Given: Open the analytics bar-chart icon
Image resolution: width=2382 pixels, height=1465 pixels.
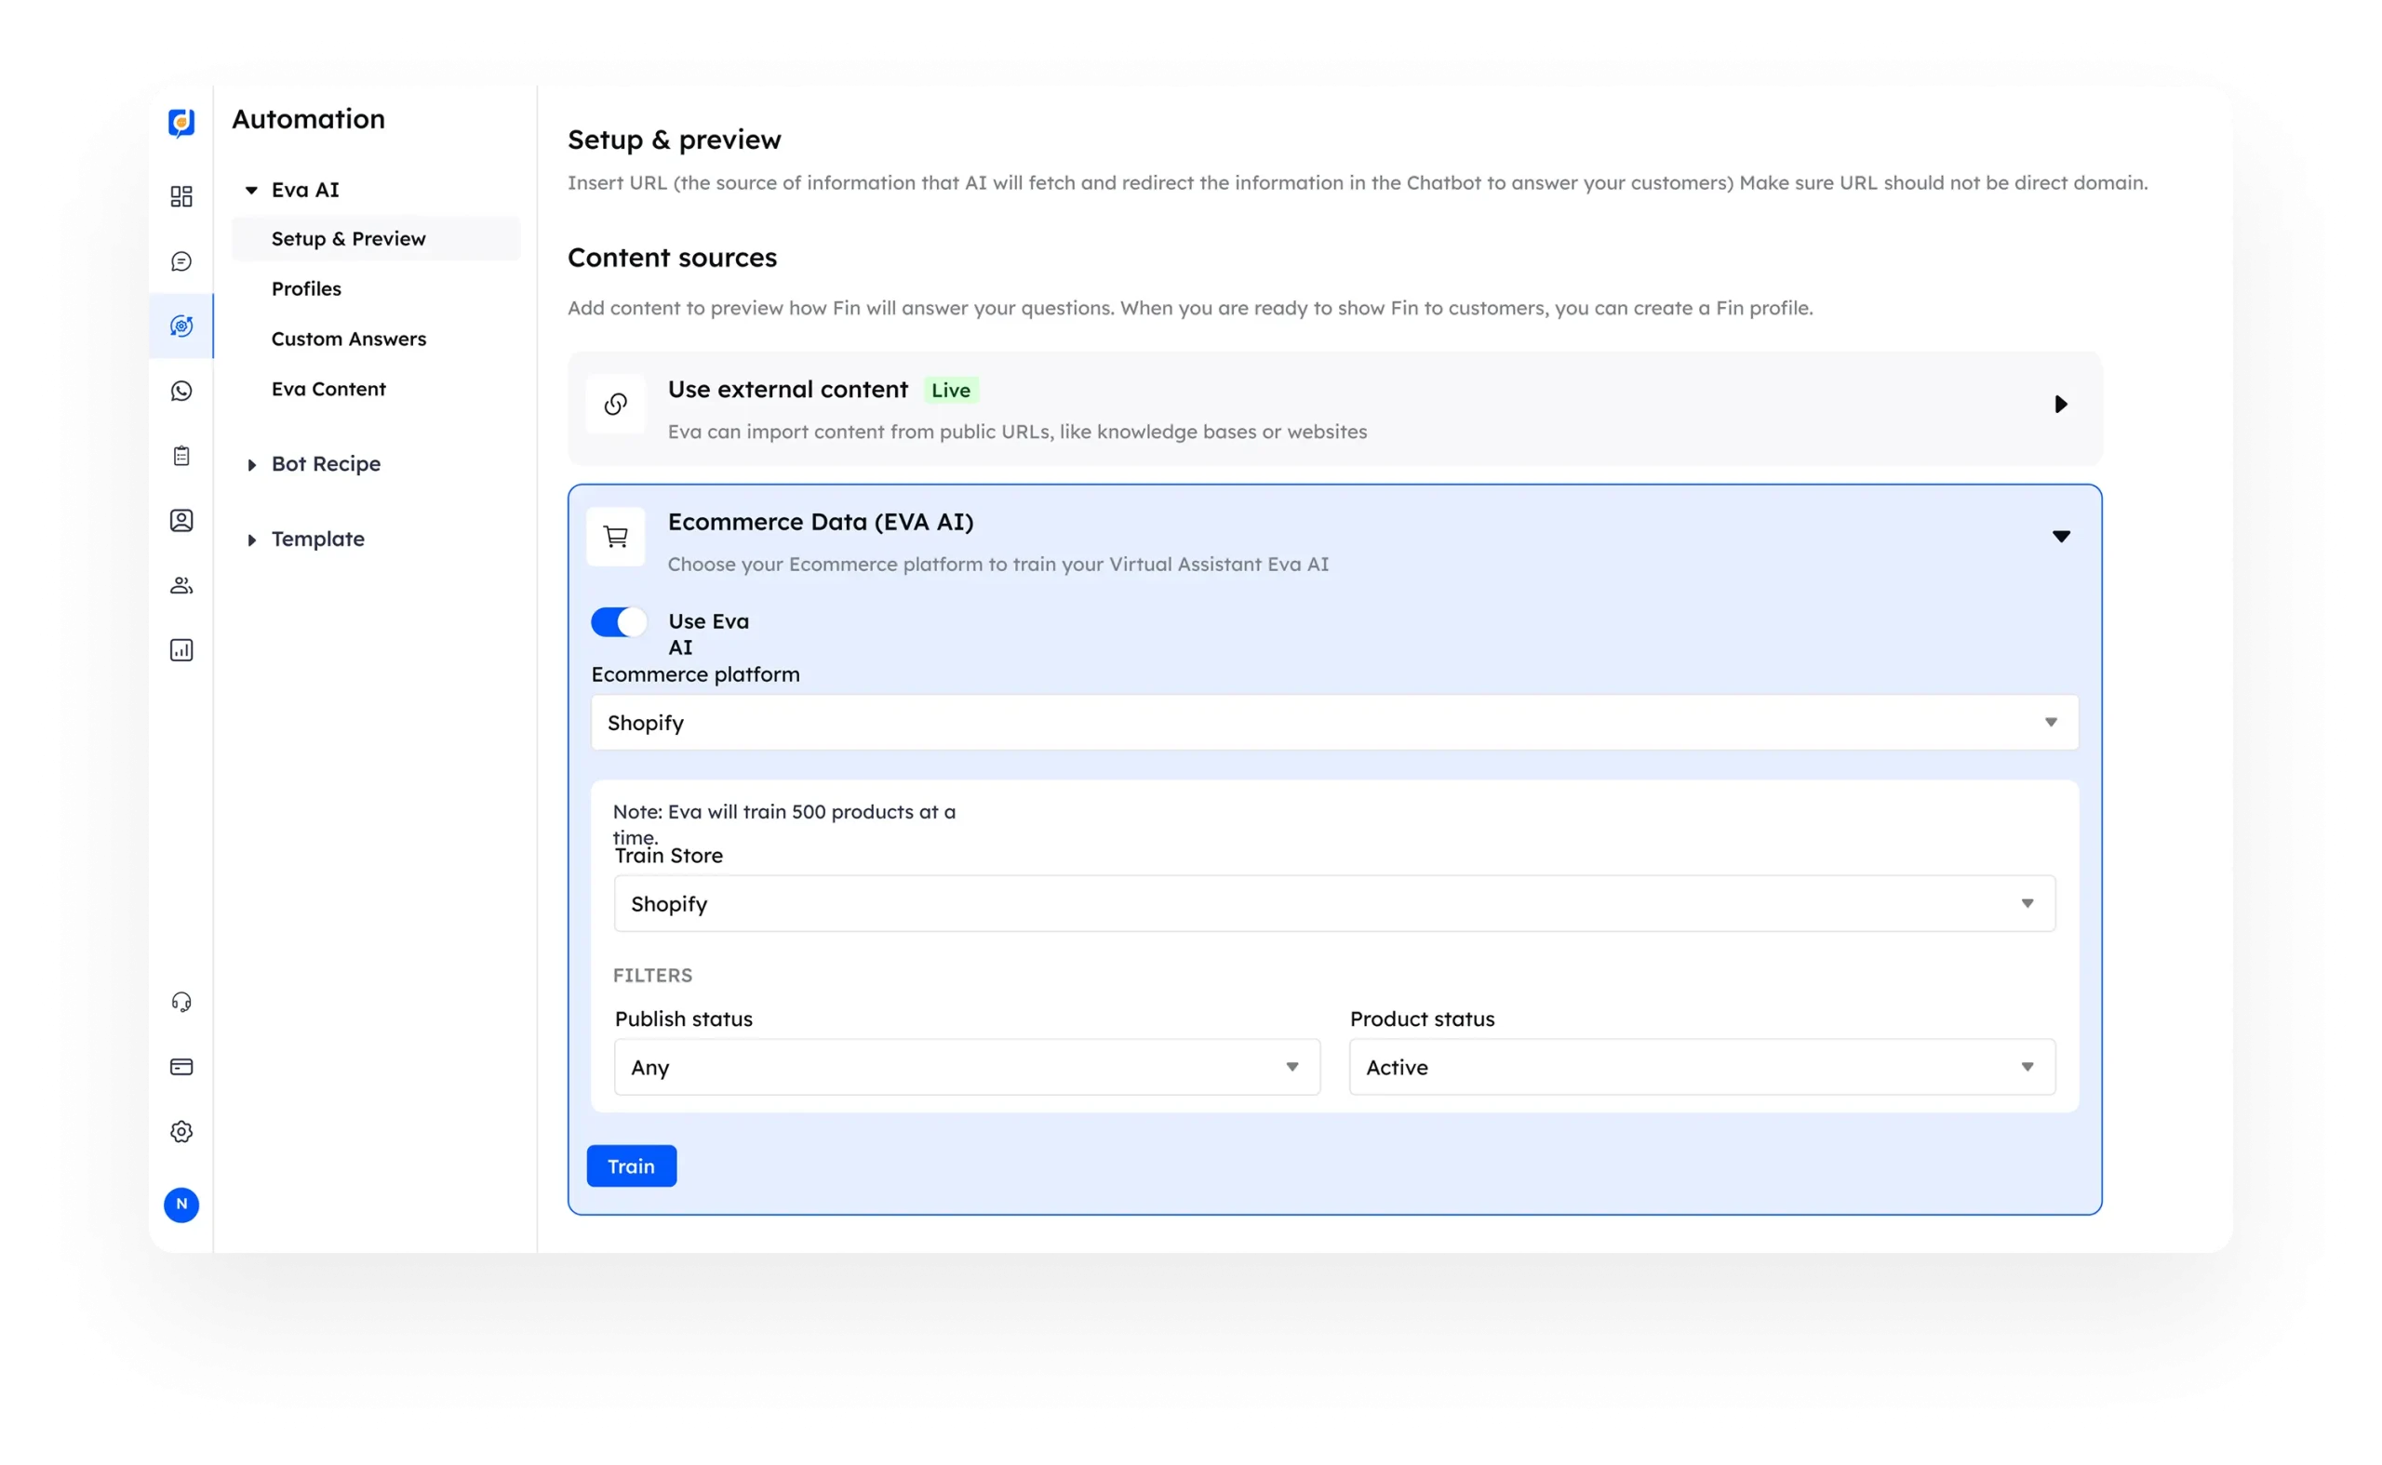Looking at the screenshot, I should pos(181,649).
